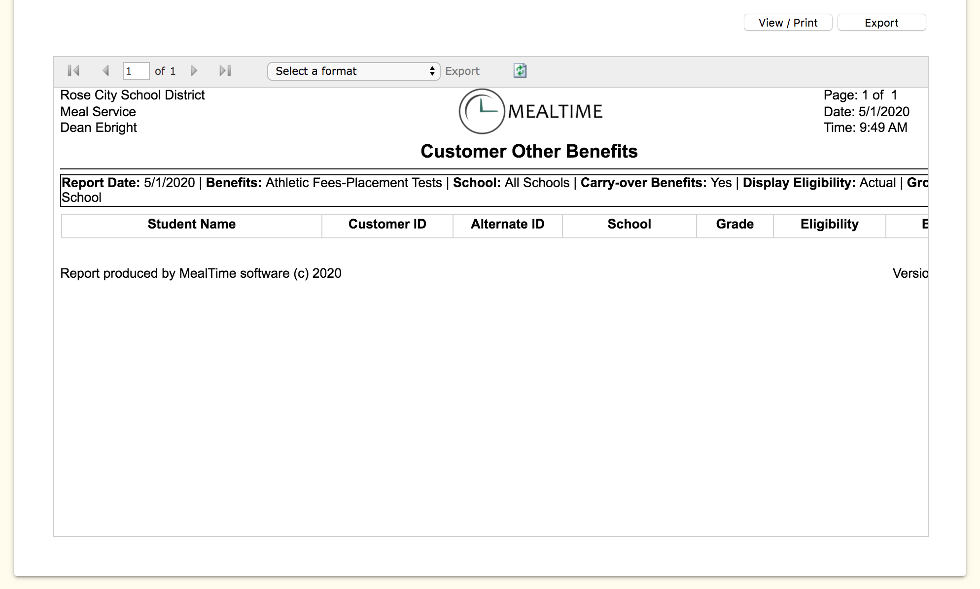Screen dimensions: 980x589
Task: Go to the previous report page
Action: pyautogui.click(x=105, y=71)
